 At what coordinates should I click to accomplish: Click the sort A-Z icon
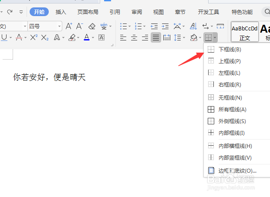(x=193, y=26)
